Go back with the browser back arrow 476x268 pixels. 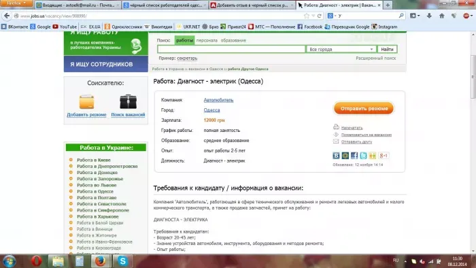coord(7,16)
